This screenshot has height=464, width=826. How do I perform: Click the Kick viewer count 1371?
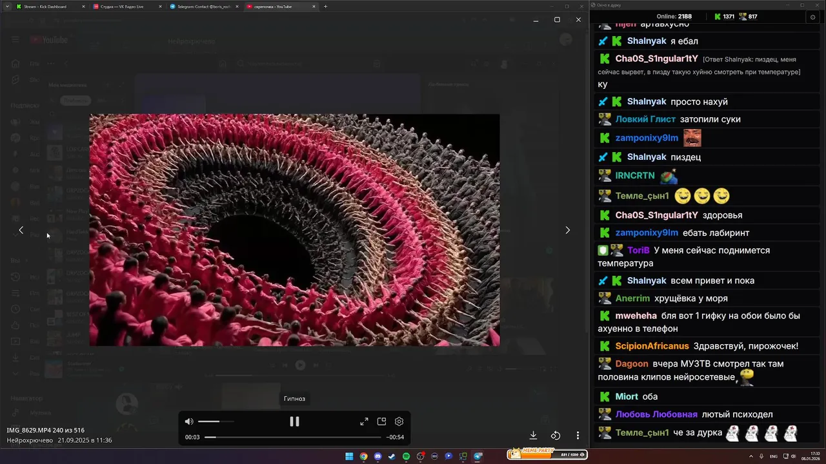725,17
